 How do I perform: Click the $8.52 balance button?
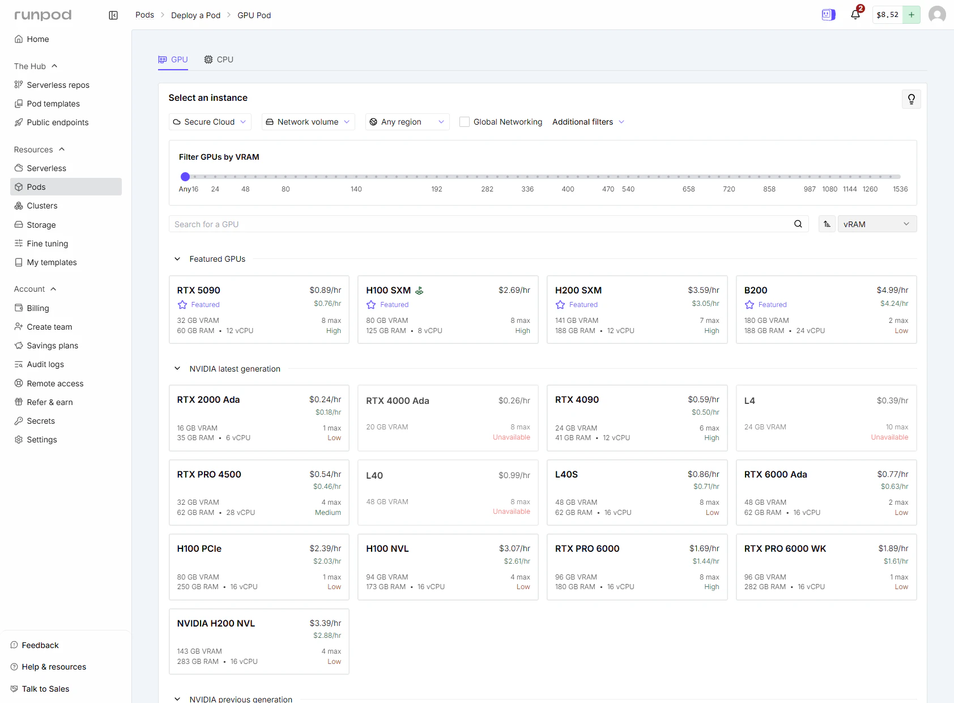point(887,15)
